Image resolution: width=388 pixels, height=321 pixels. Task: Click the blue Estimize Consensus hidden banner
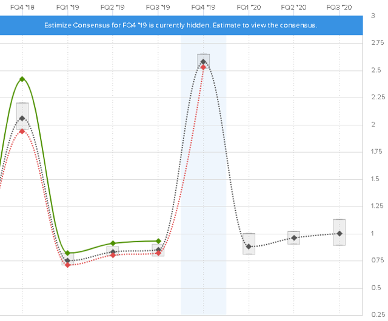[x=181, y=25]
